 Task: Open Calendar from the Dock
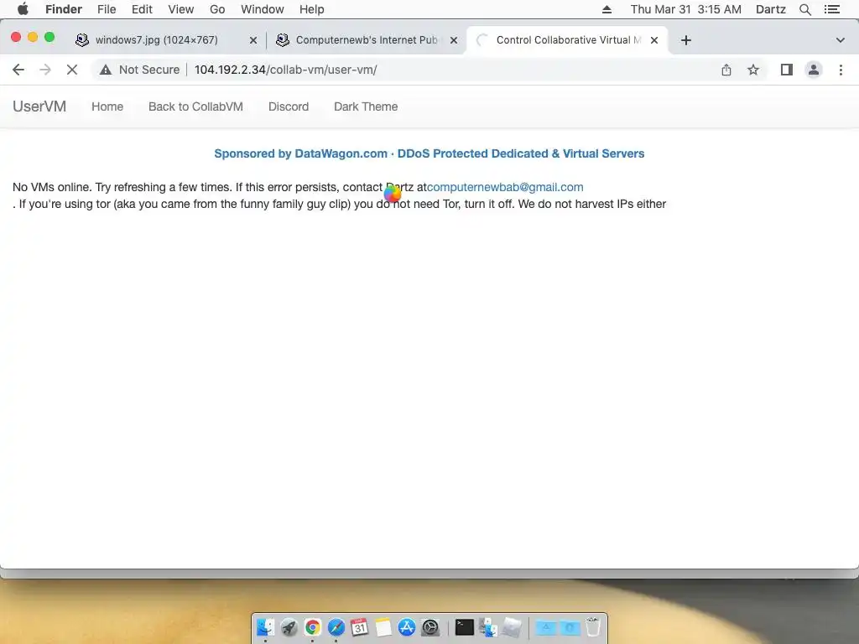[x=359, y=627]
